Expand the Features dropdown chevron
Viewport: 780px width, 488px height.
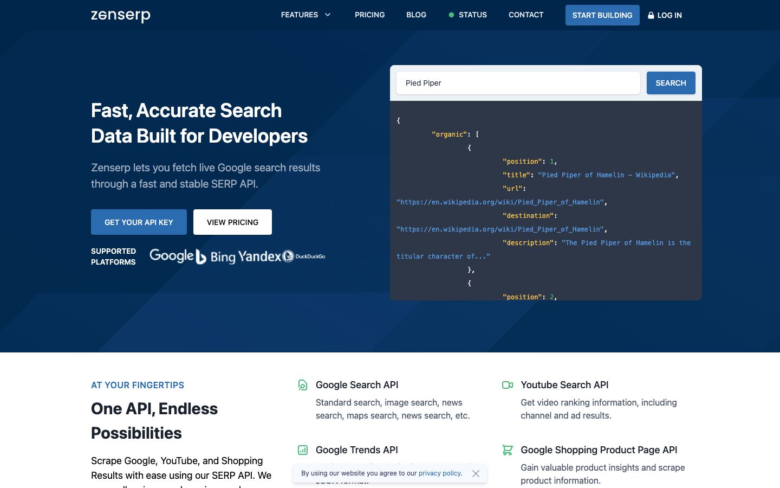pyautogui.click(x=328, y=15)
